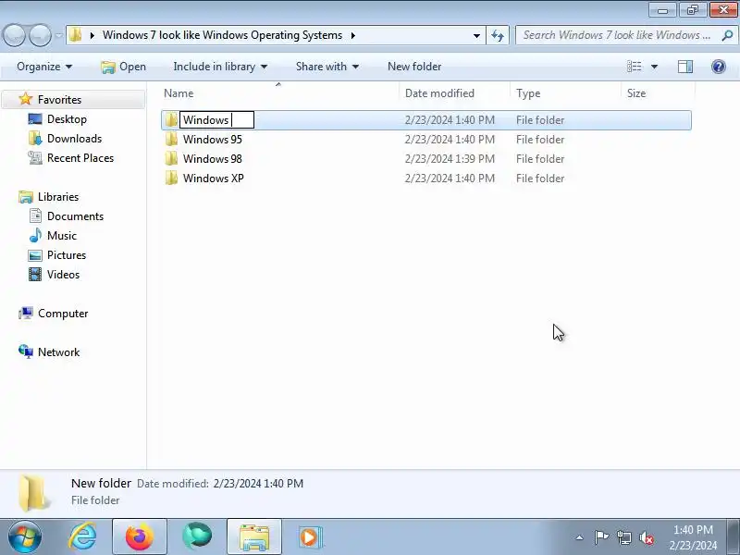The height and width of the screenshot is (555, 740).
Task: Expand the root arrow in the address bar
Action: coord(92,35)
